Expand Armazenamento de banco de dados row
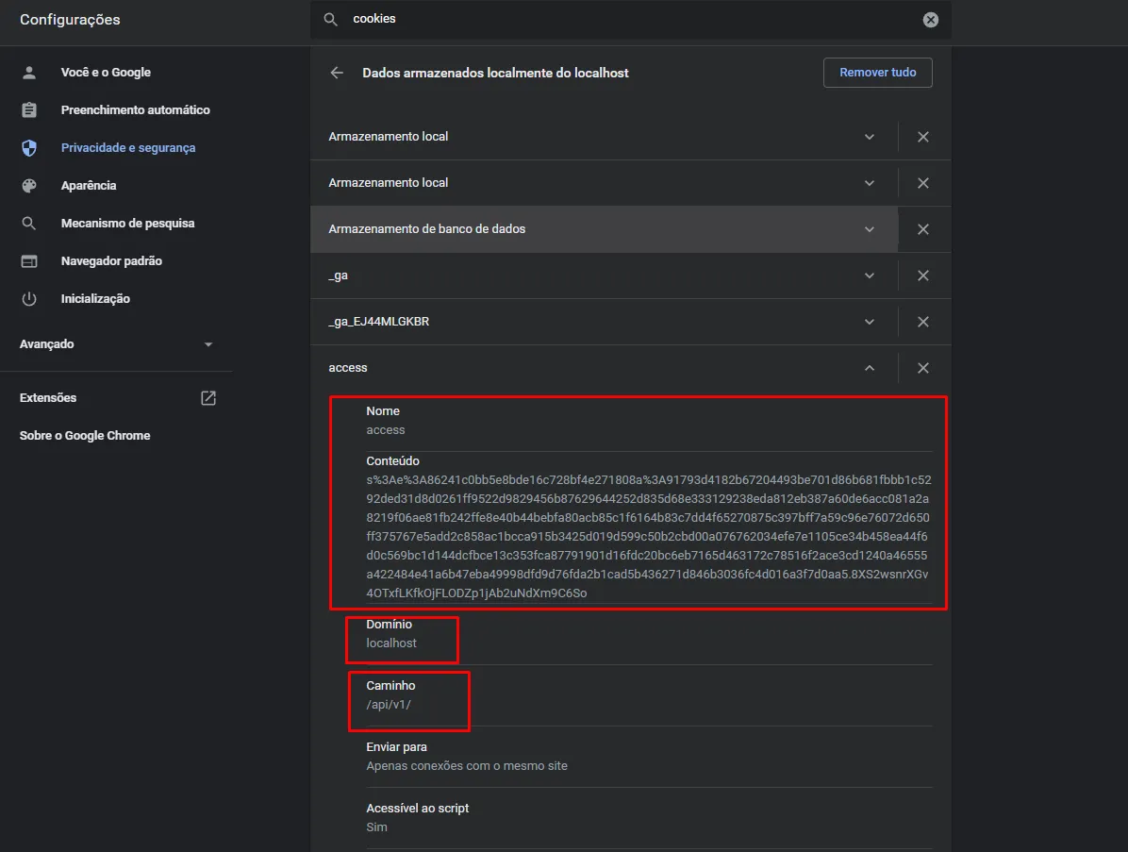The height and width of the screenshot is (852, 1128). [x=870, y=229]
